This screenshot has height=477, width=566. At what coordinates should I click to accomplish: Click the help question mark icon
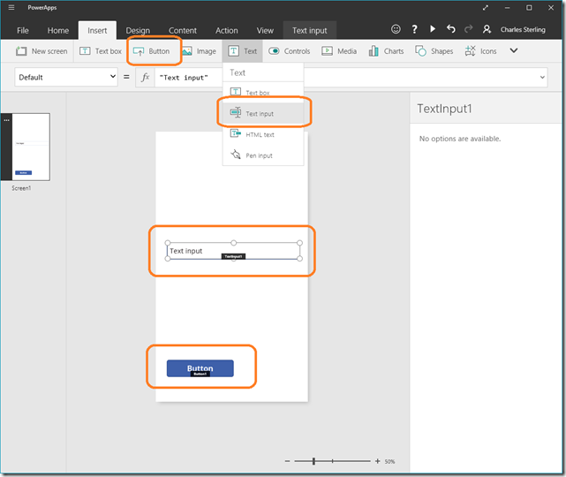tap(413, 30)
